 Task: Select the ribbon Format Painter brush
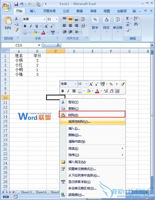(x=17, y=30)
